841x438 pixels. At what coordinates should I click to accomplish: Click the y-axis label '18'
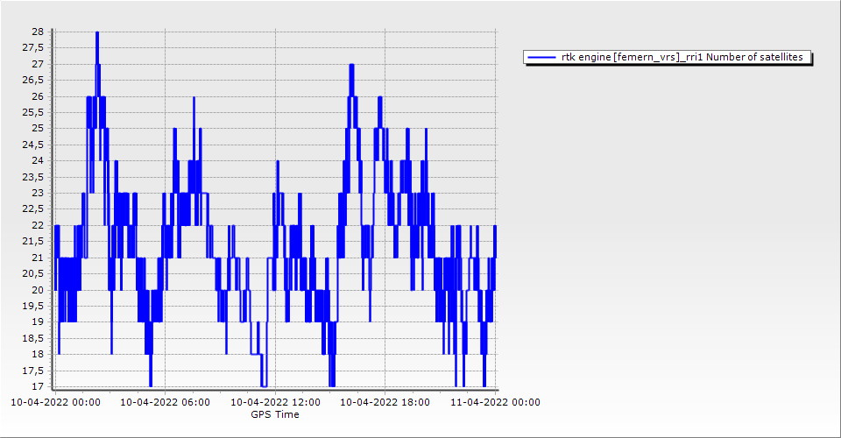click(x=38, y=354)
